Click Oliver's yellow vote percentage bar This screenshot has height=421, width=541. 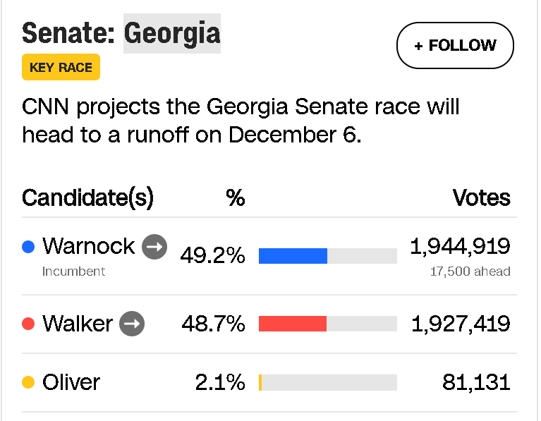coord(260,382)
